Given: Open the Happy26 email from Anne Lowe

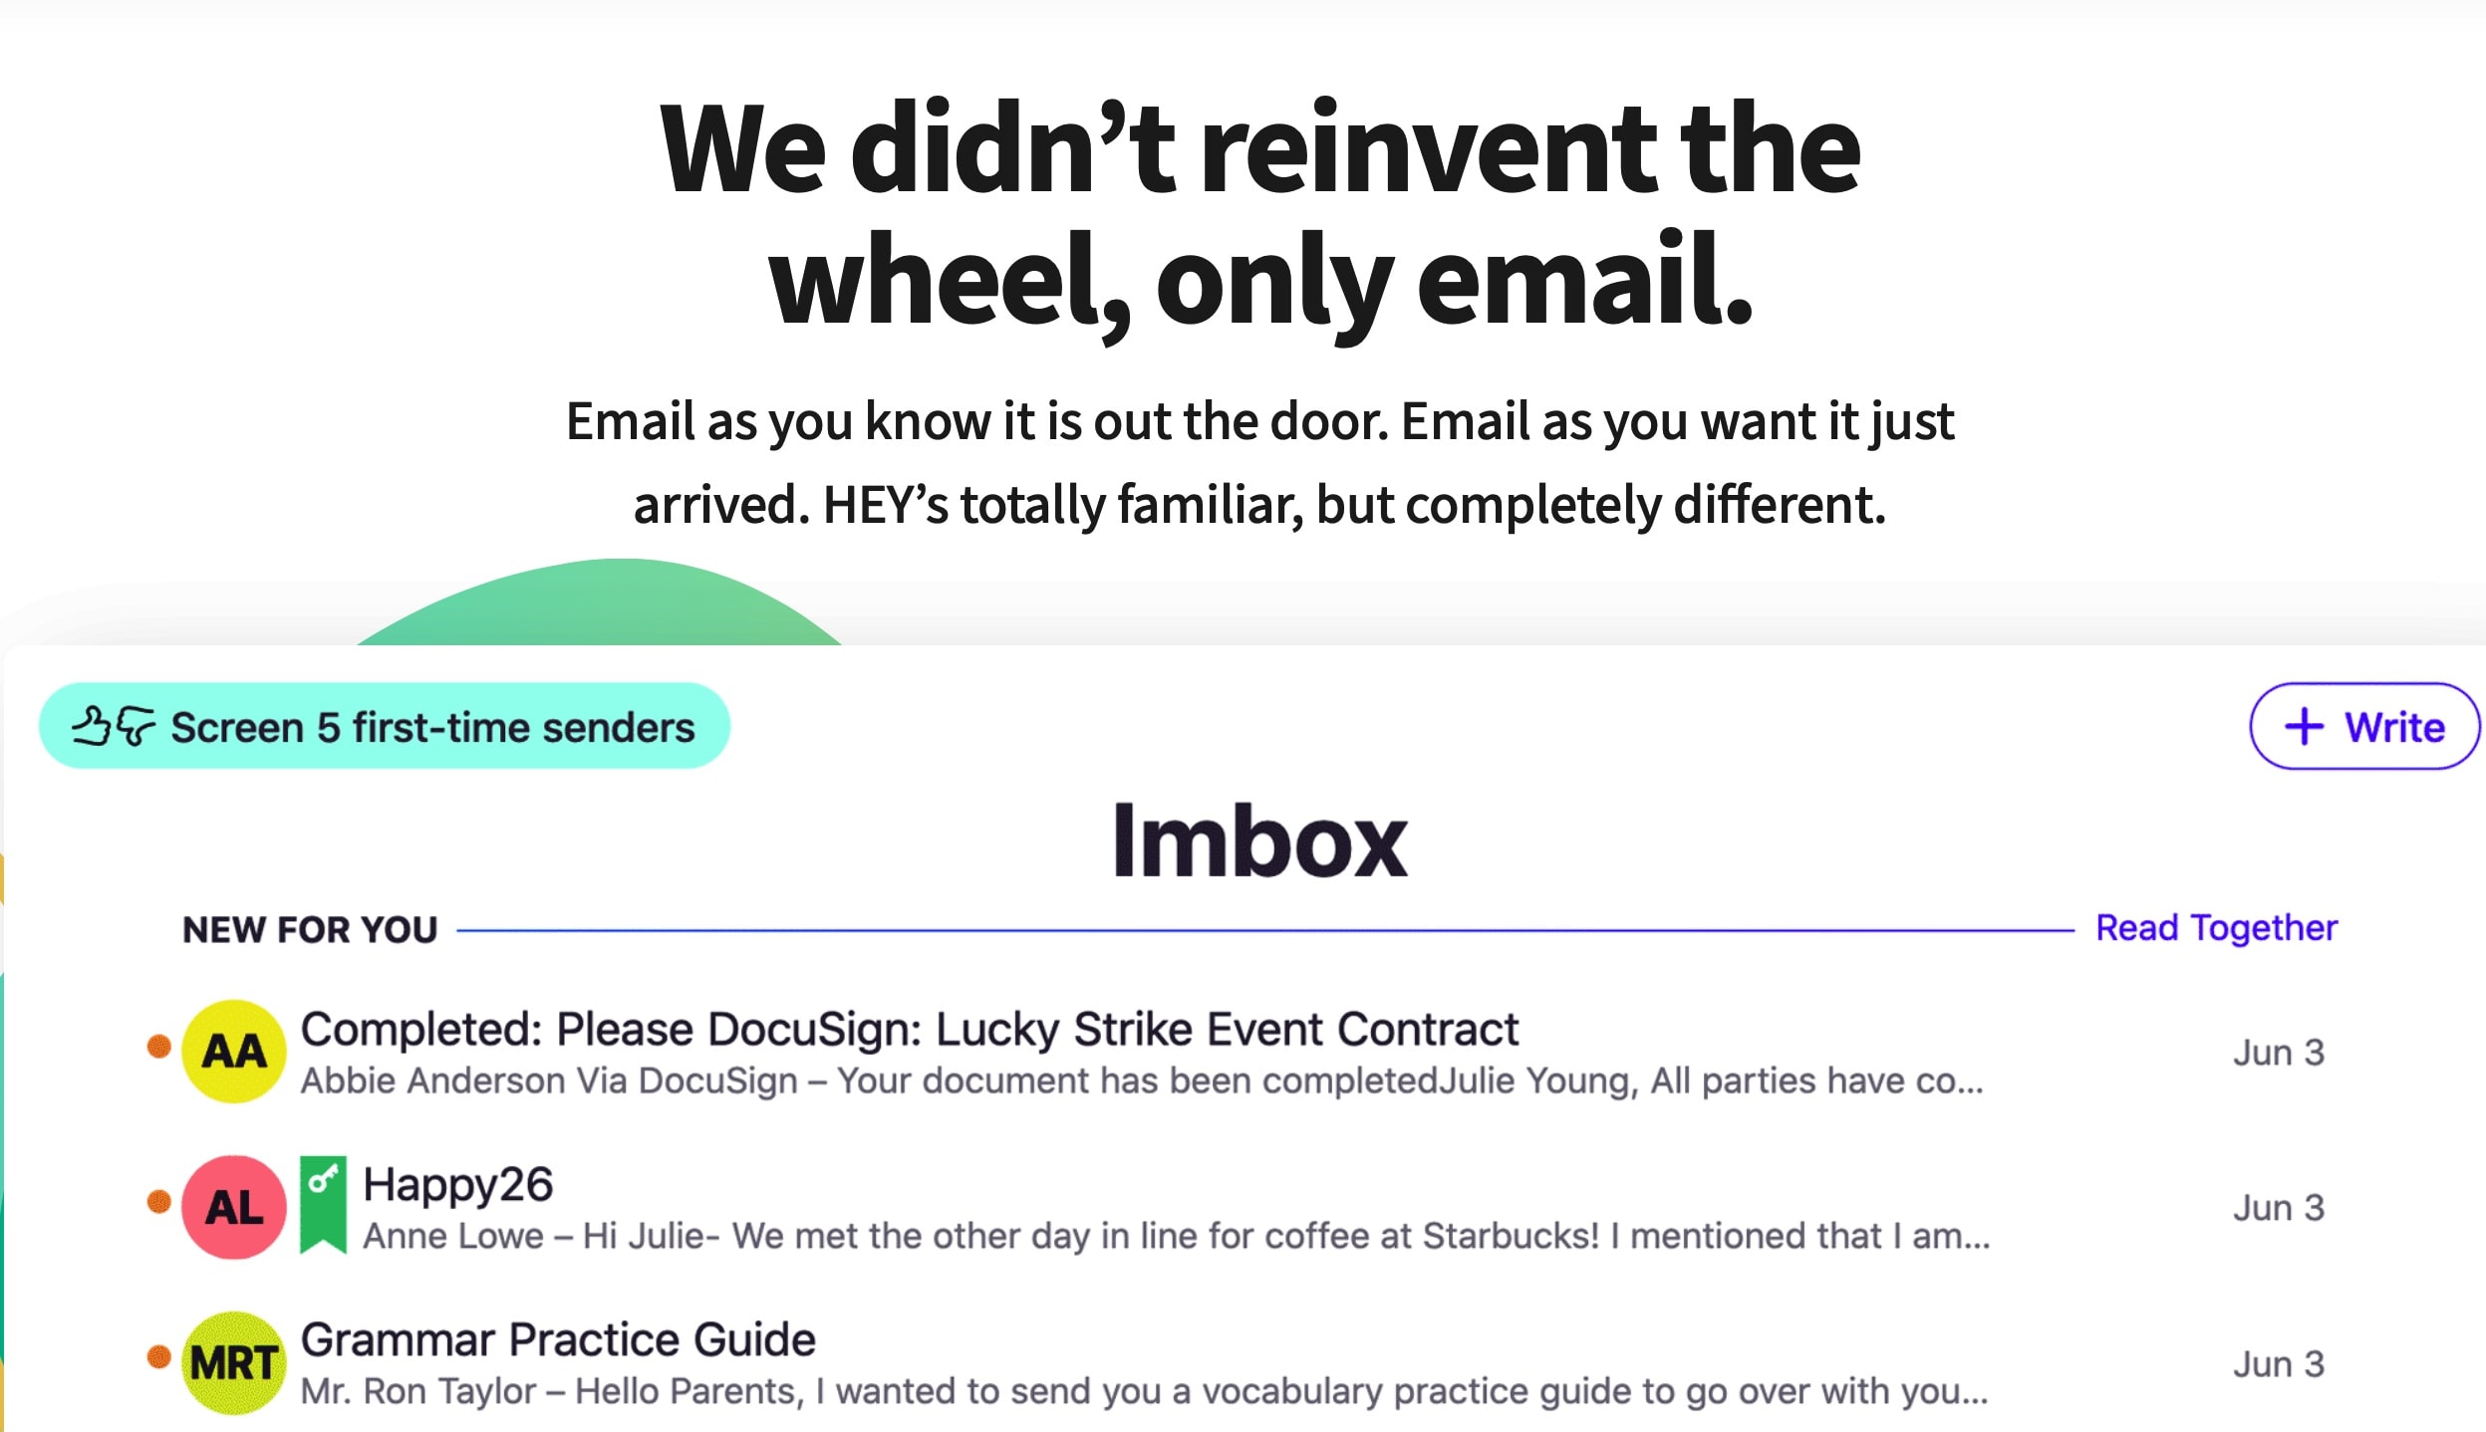Looking at the screenshot, I should (458, 1186).
